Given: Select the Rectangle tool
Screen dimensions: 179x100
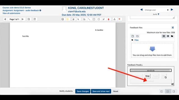Looking at the screenshot, I should click(94, 19).
